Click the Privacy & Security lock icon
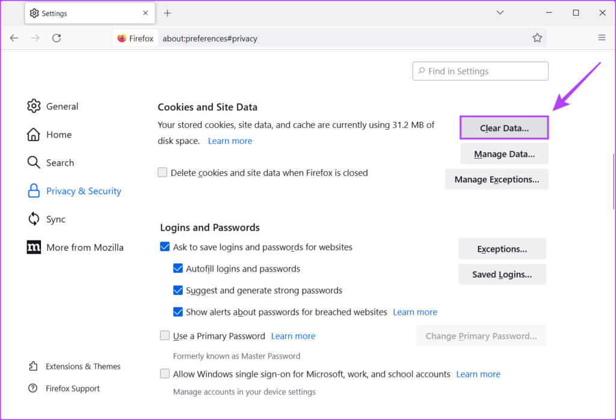The width and height of the screenshot is (616, 420). coord(34,190)
